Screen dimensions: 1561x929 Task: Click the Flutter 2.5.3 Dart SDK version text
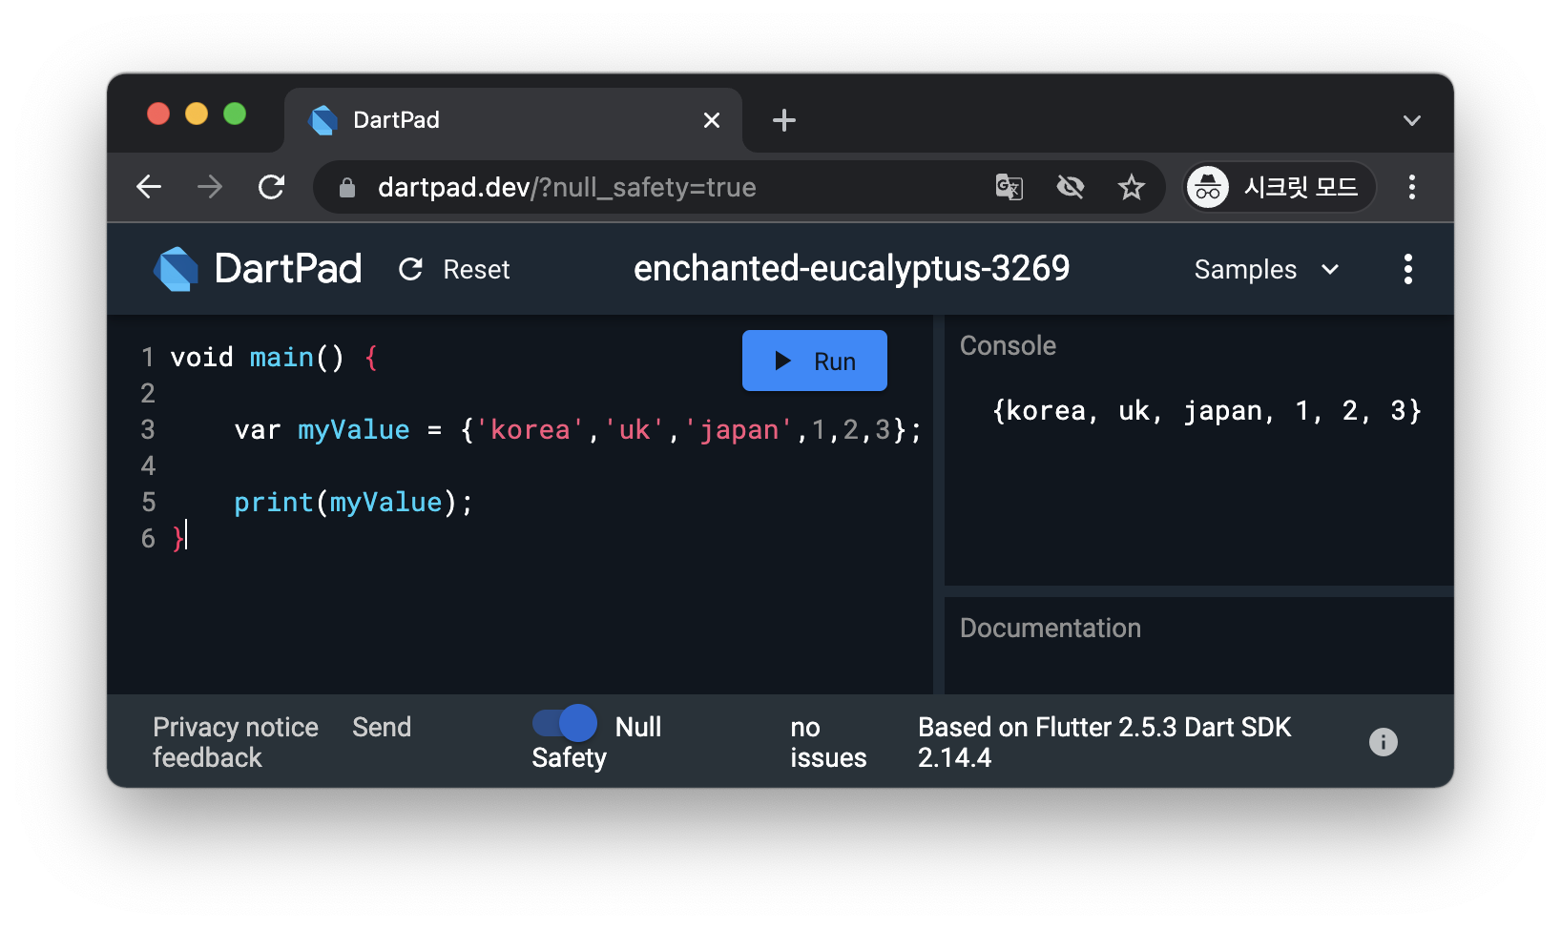pyautogui.click(x=1104, y=742)
